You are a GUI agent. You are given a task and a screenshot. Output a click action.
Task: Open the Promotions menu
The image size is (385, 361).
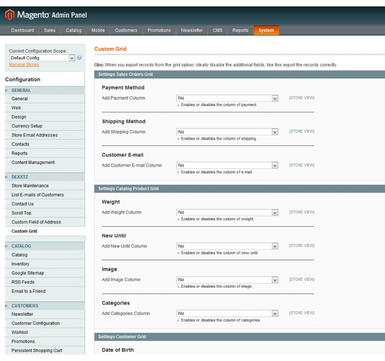click(x=159, y=30)
